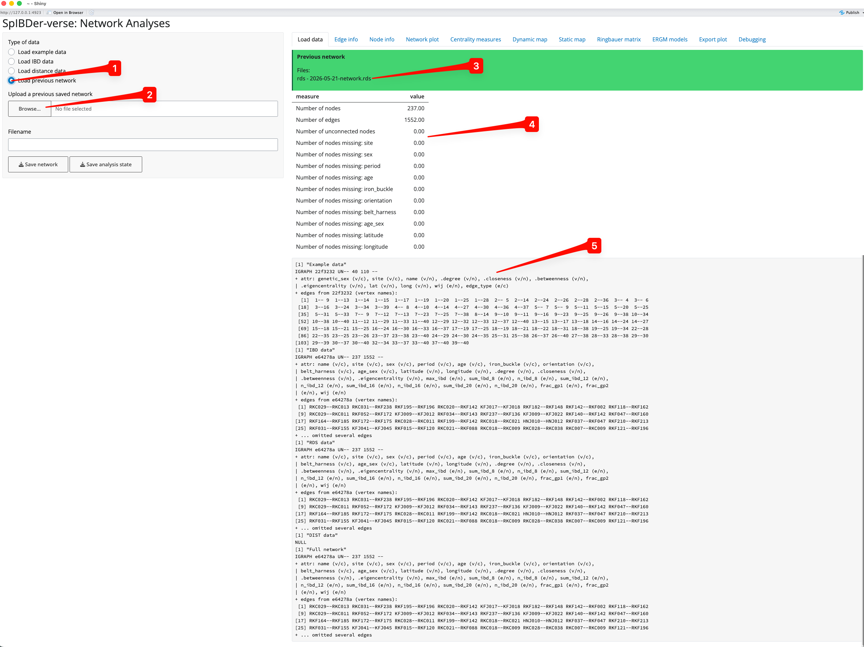Select Load previous network radio button
864x647 pixels.
tap(11, 80)
